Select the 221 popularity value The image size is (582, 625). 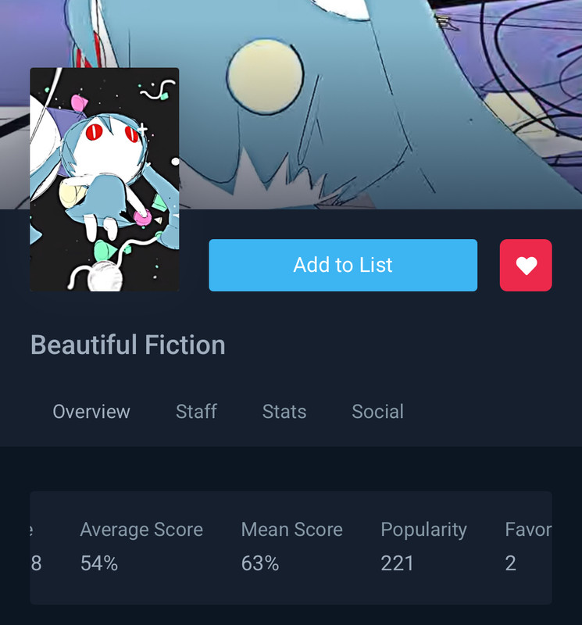(397, 563)
